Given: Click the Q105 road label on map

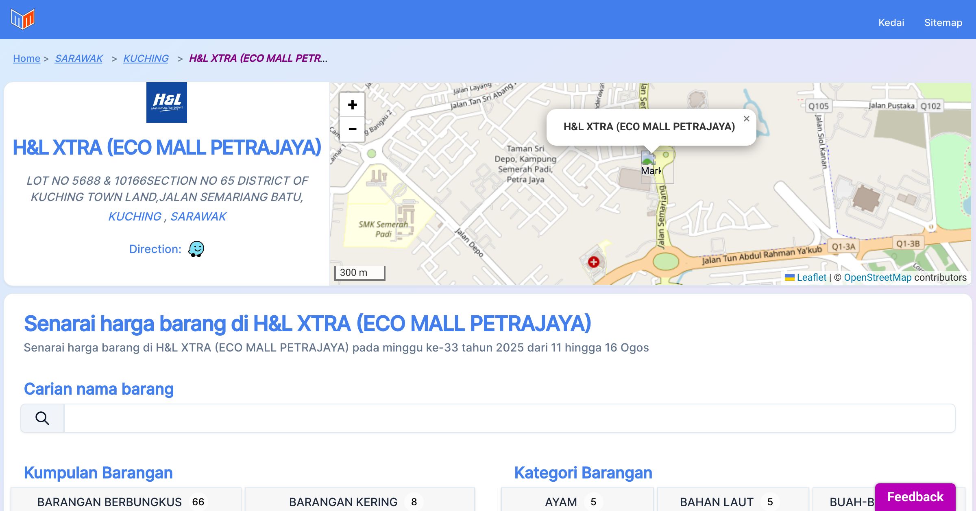Looking at the screenshot, I should point(818,106).
